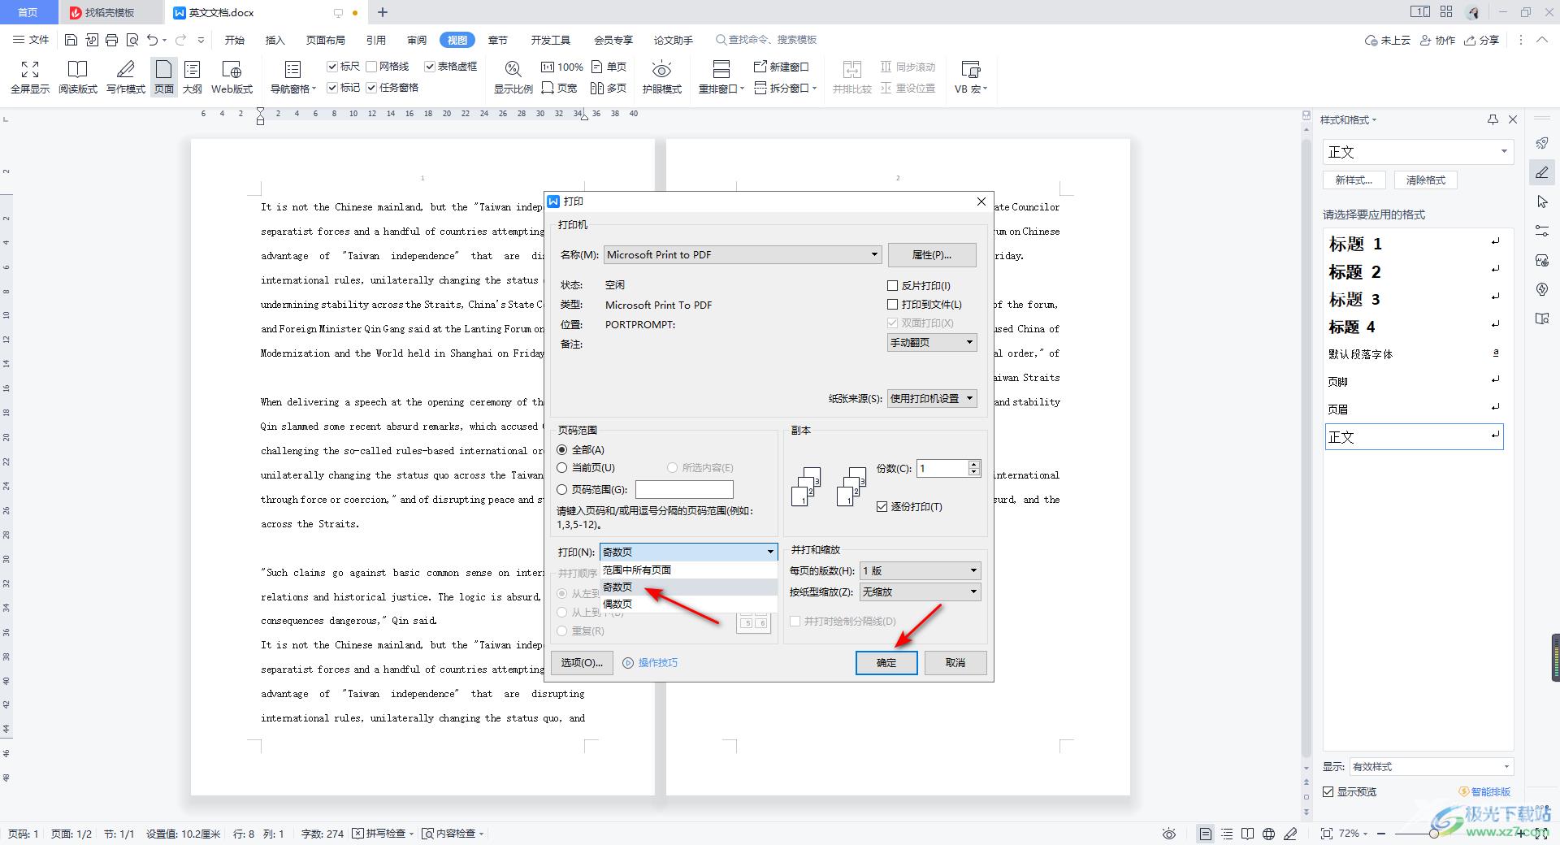Click the print icon in quick toolbar
The image size is (1560, 845).
[x=111, y=40]
